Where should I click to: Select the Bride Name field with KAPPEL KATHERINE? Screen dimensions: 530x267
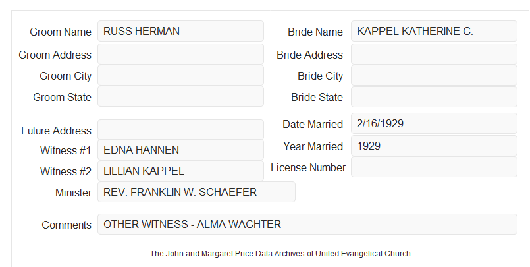point(434,31)
